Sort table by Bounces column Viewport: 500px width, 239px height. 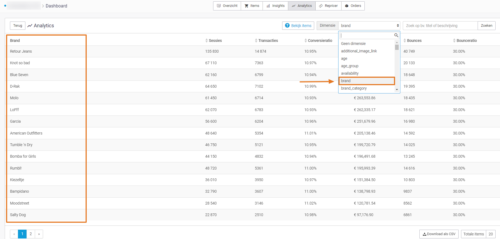pos(412,41)
